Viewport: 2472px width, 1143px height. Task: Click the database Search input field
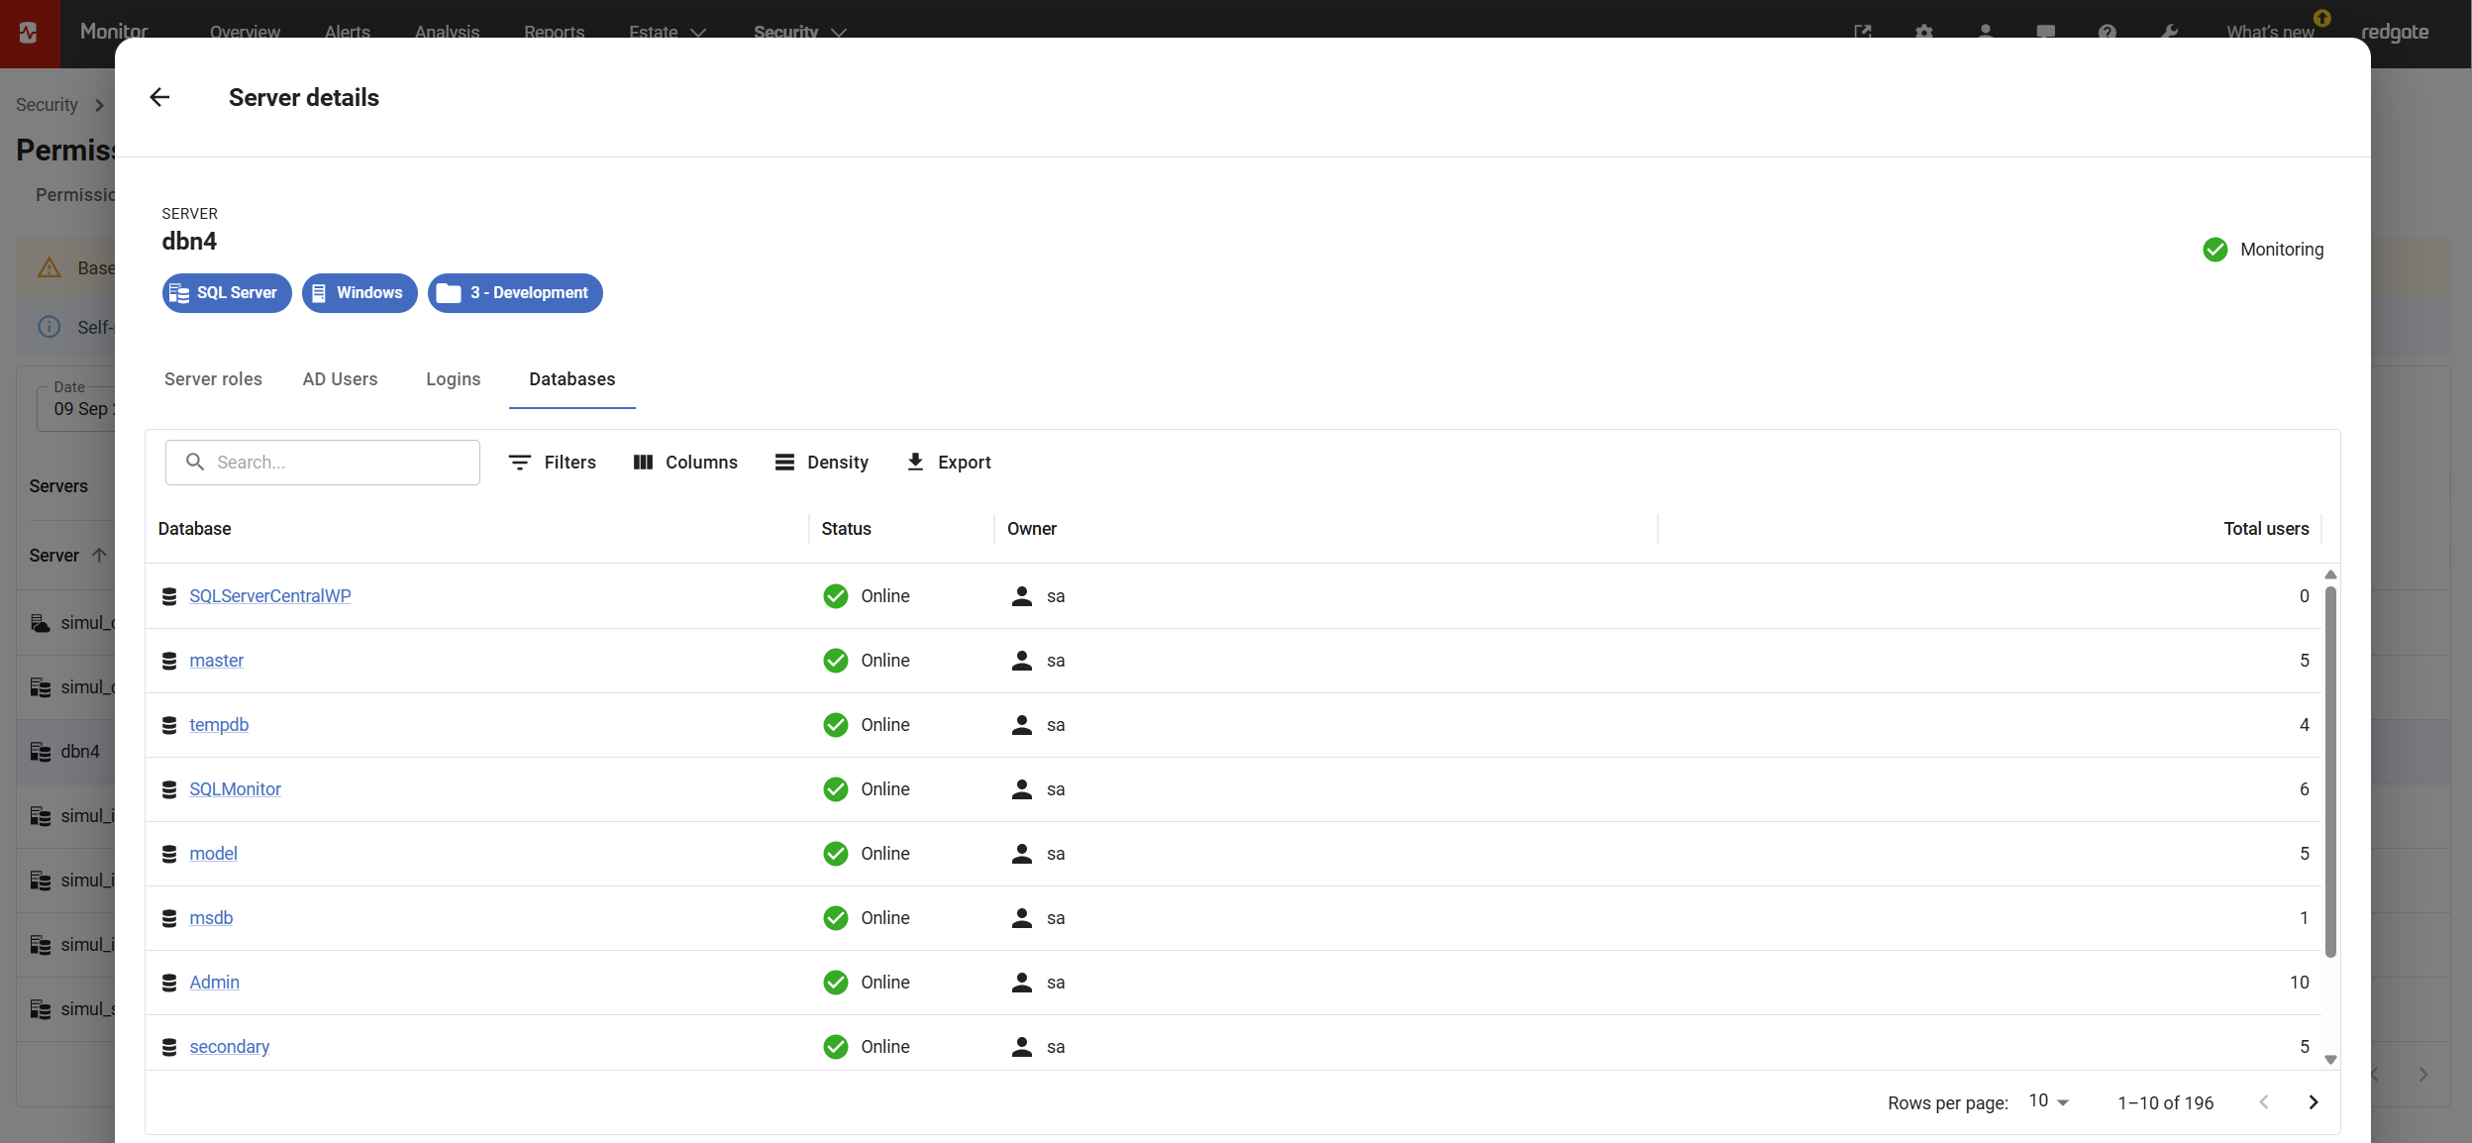pos(337,463)
